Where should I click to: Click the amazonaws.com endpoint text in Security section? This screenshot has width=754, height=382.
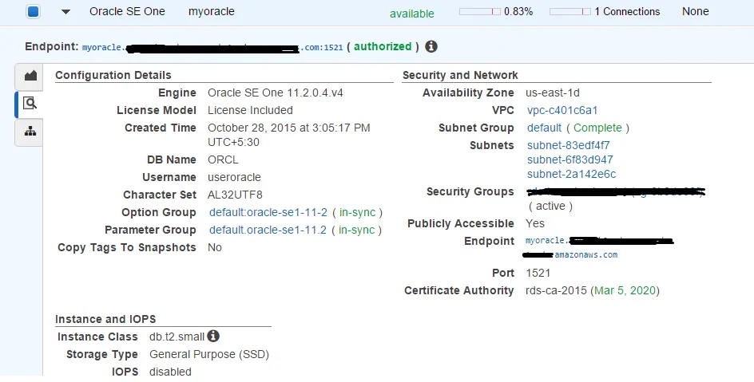point(585,255)
